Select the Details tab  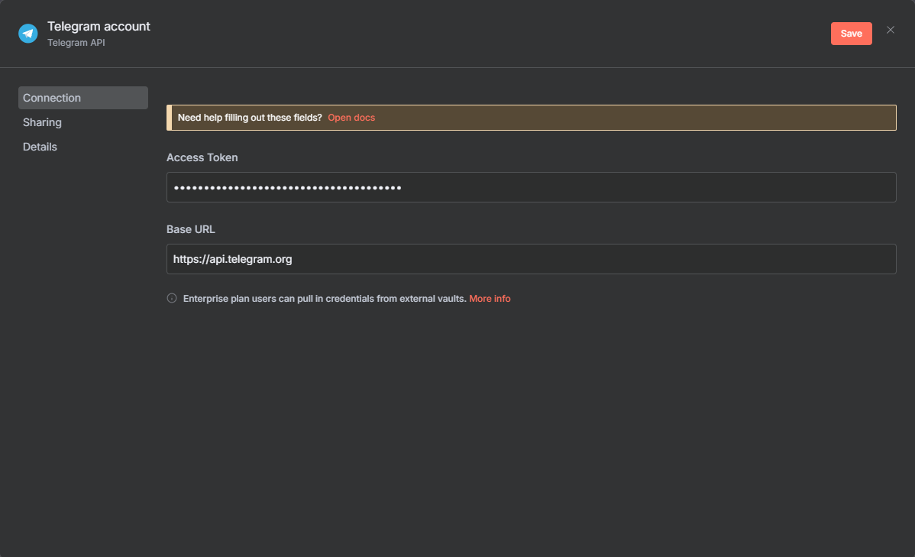coord(40,147)
